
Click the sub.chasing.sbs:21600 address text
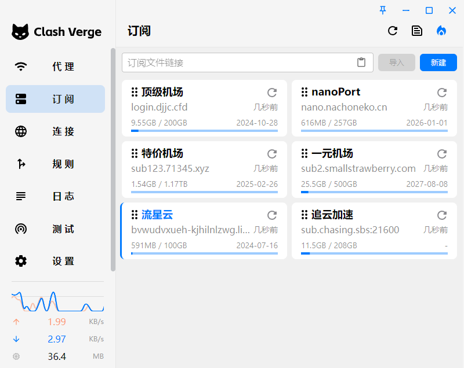pos(350,230)
